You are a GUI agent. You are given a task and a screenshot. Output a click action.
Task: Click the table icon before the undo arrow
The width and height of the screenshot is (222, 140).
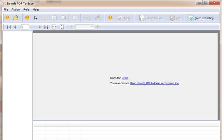75,18
